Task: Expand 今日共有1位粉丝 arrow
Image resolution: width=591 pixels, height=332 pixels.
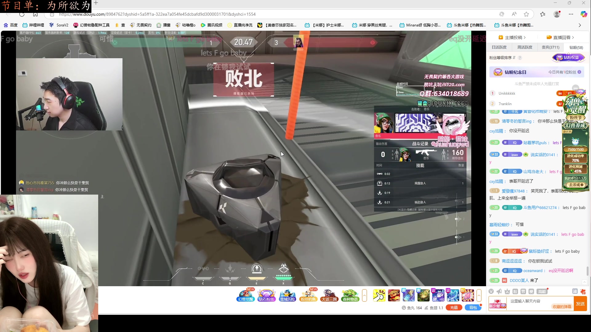Action: tap(579, 72)
